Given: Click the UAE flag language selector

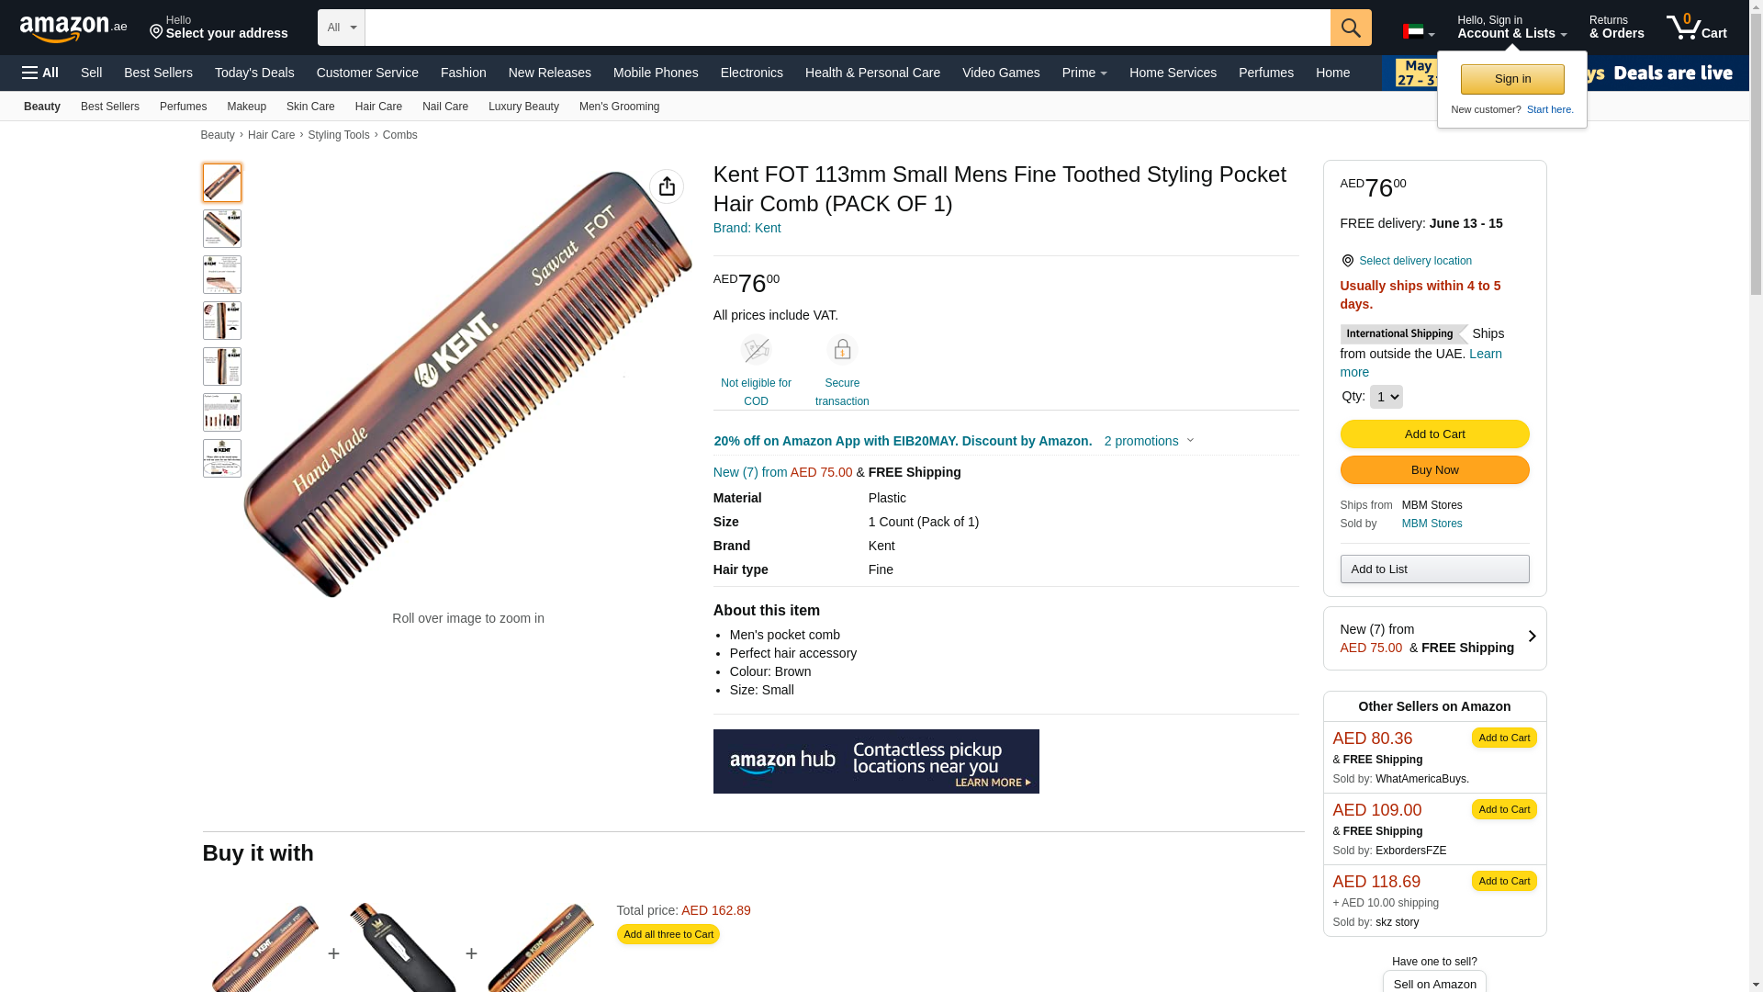Looking at the screenshot, I should (x=1419, y=32).
